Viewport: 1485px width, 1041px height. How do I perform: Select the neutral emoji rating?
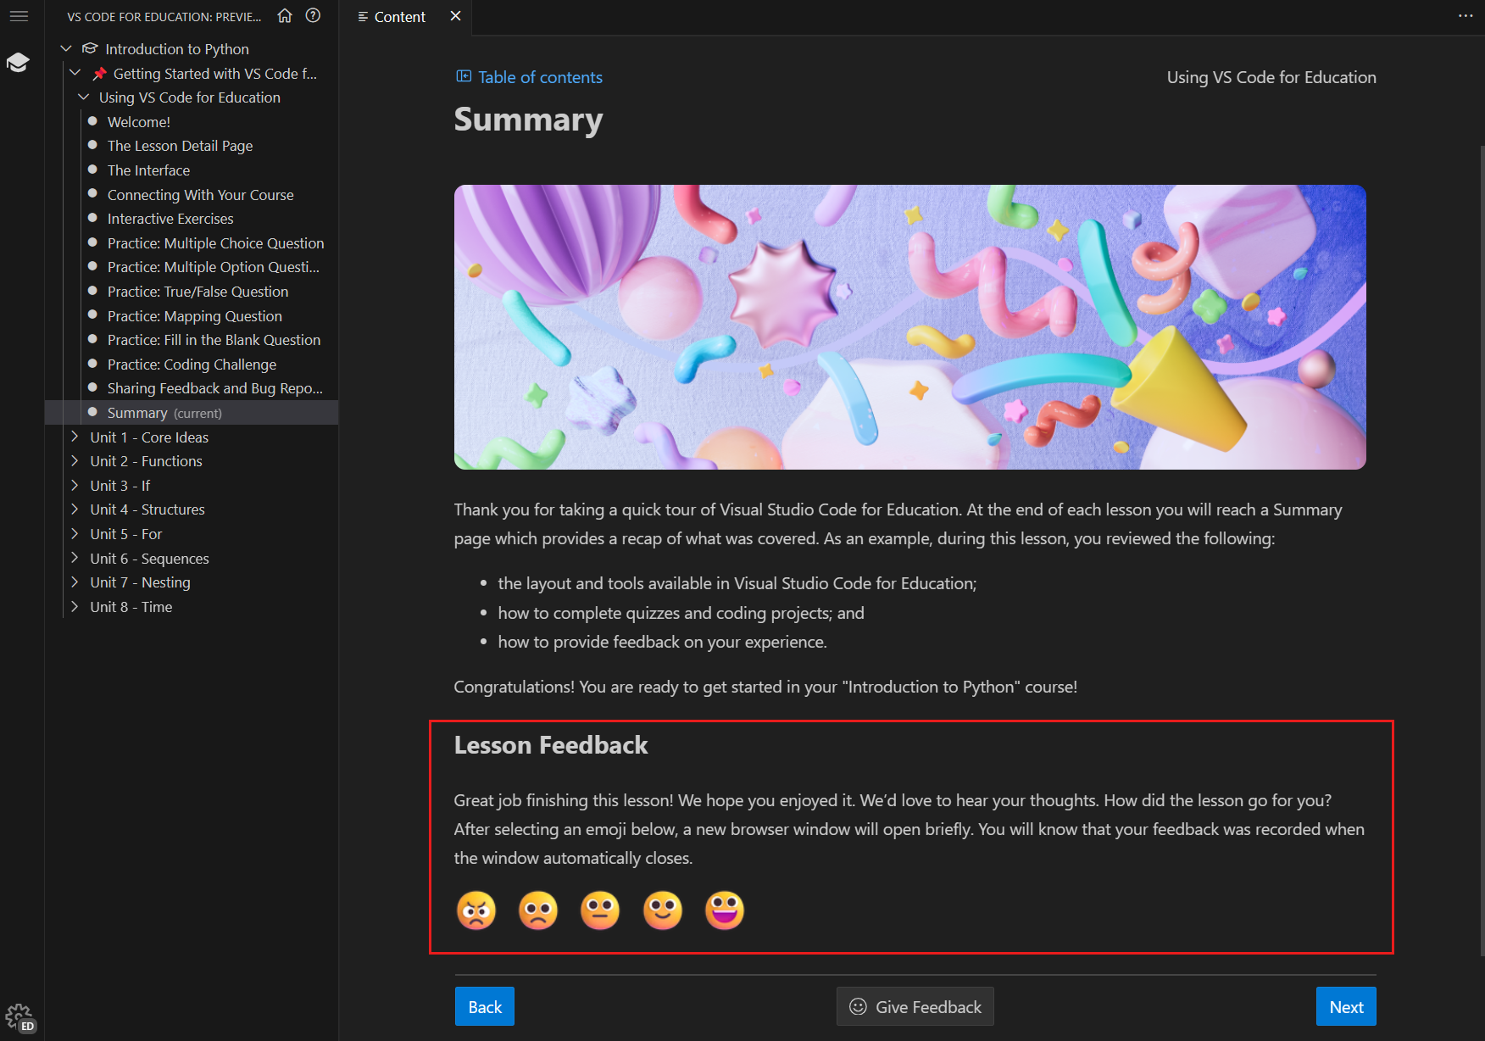(x=599, y=910)
